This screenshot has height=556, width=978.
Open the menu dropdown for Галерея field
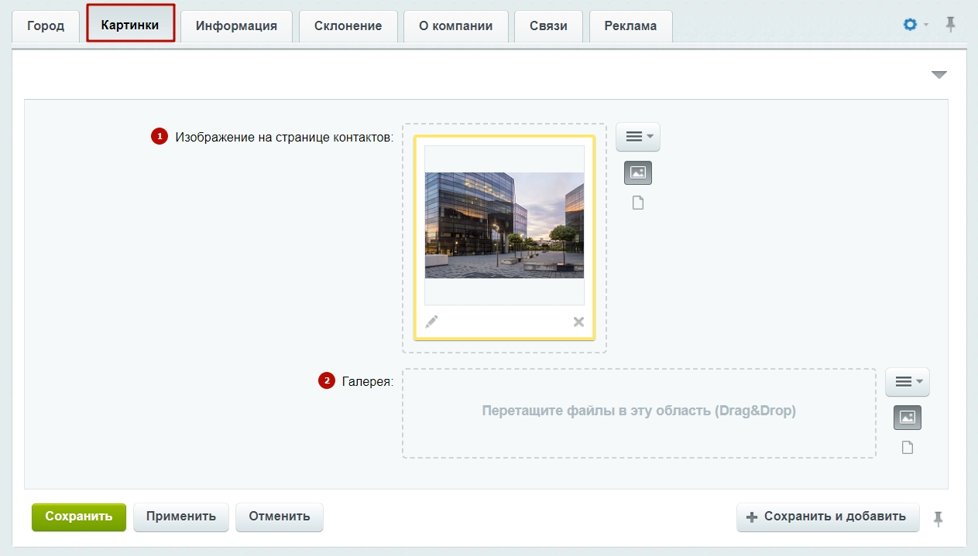click(x=908, y=381)
